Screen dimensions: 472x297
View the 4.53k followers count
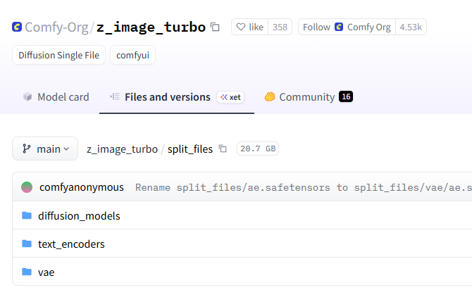411,27
